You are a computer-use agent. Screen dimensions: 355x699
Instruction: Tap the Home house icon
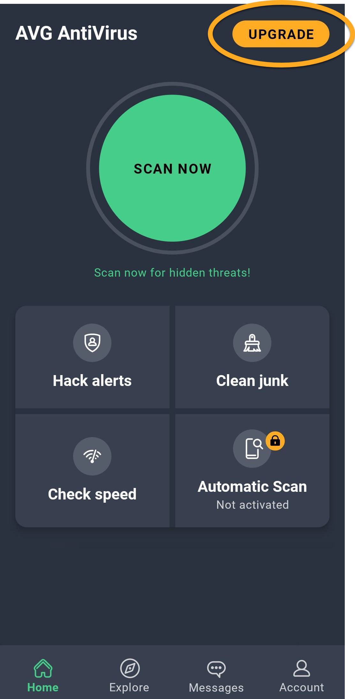[43, 668]
